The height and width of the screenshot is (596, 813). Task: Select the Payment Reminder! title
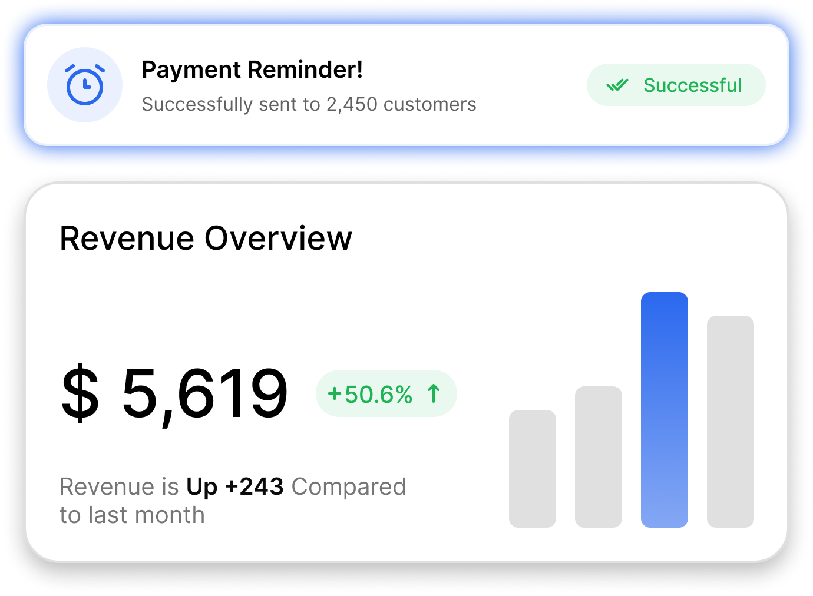[252, 69]
